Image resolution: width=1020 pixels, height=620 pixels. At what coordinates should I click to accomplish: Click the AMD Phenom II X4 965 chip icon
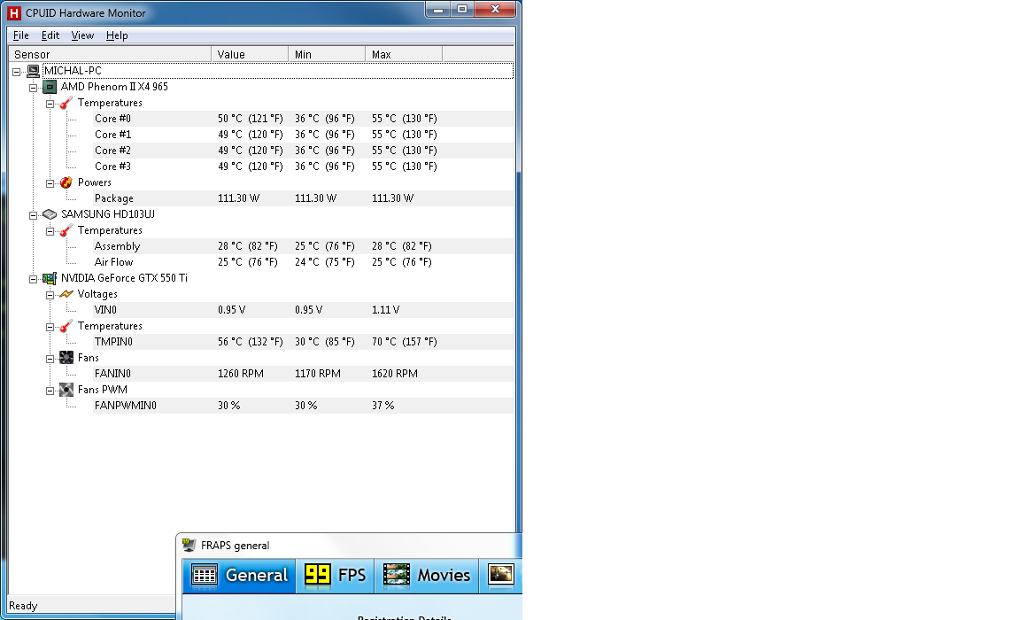point(50,87)
